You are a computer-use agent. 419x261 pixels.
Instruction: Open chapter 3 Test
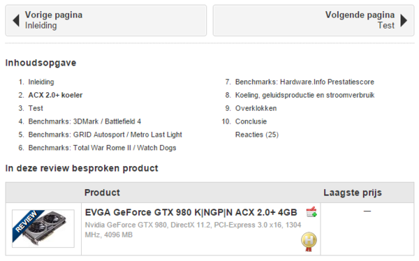pos(36,108)
